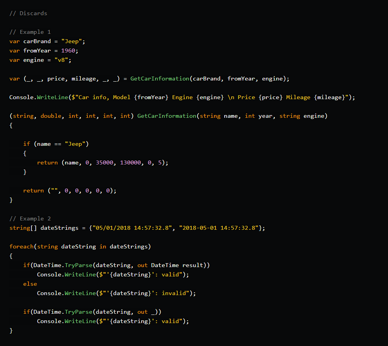
Task: Click the {fromYear} interpolation placeholder
Action: click(151, 97)
